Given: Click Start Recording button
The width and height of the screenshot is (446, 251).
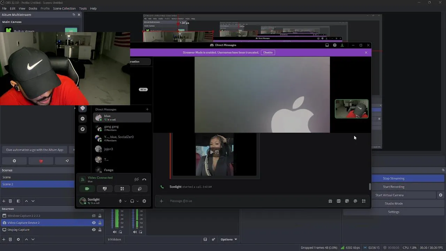Looking at the screenshot, I should (x=394, y=187).
